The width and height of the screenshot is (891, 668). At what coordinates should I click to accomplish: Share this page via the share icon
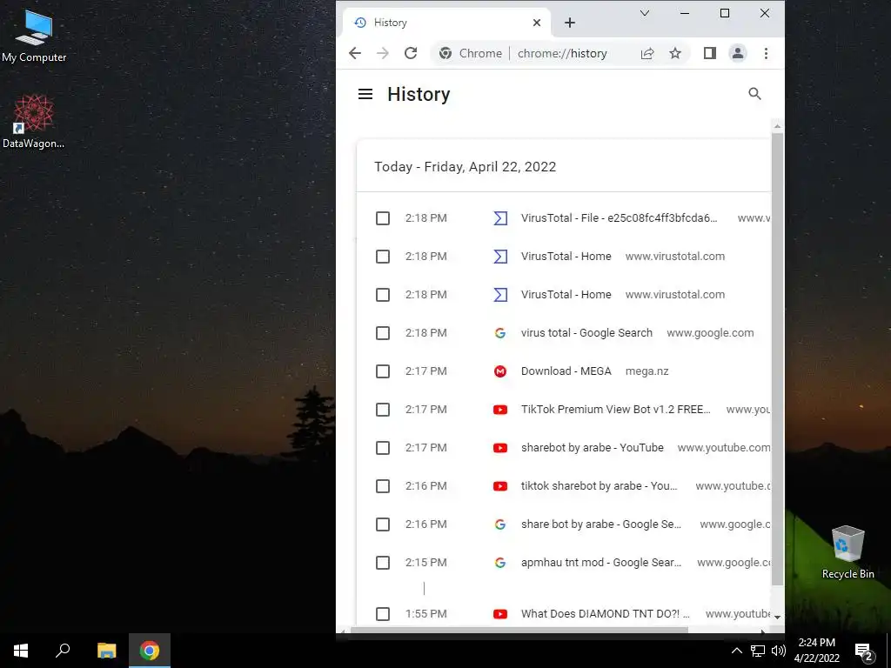point(647,53)
